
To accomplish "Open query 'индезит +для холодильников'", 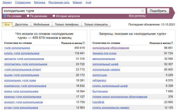I will pyautogui.click(x=23, y=102).
